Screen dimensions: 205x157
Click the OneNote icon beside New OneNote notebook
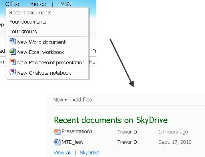(x=13, y=72)
